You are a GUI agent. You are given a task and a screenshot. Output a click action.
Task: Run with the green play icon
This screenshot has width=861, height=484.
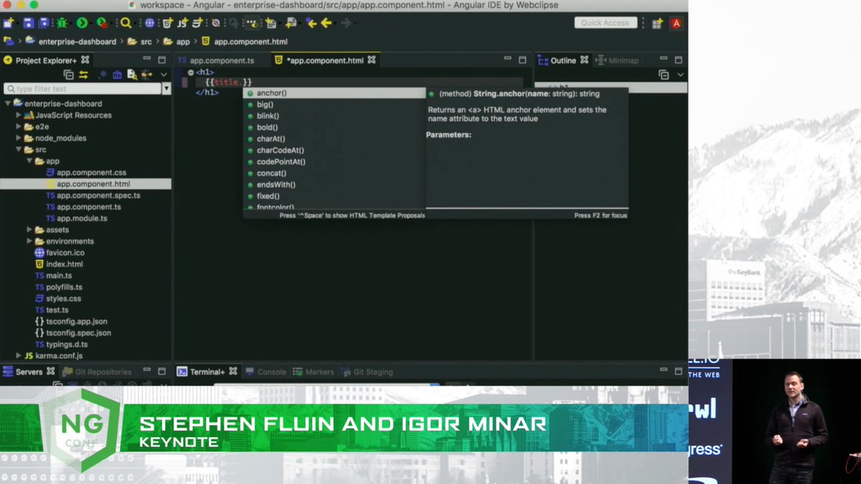point(82,23)
